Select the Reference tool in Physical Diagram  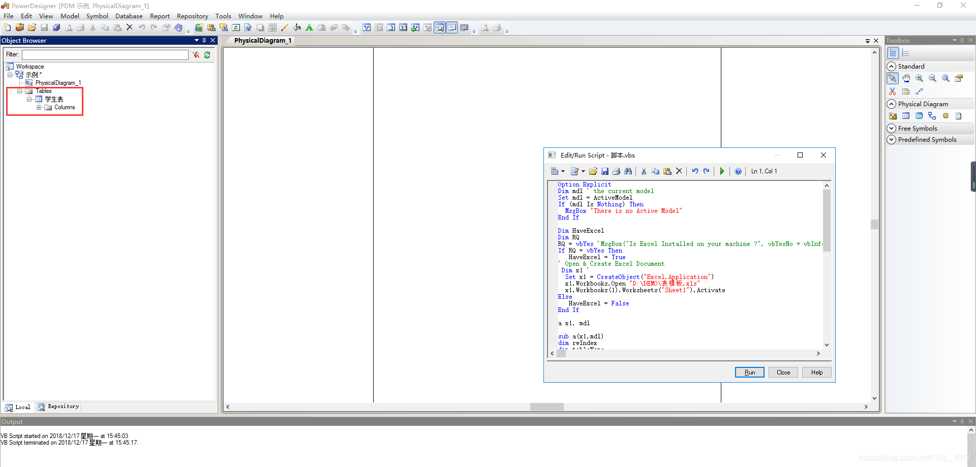click(x=932, y=116)
